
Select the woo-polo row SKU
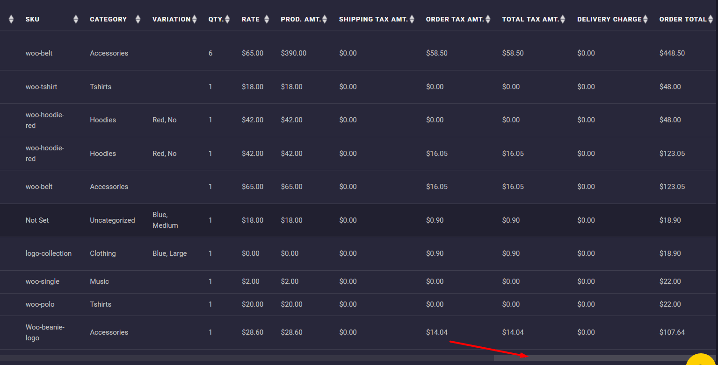click(40, 304)
